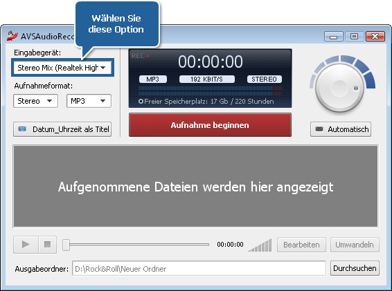Image resolution: width=392 pixels, height=291 pixels.
Task: Adjust the playback volume bars
Action: [x=260, y=245]
